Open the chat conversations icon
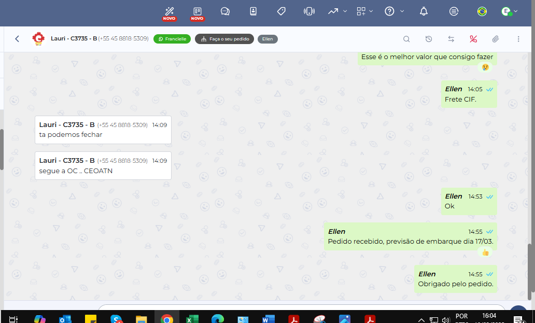 (x=225, y=11)
